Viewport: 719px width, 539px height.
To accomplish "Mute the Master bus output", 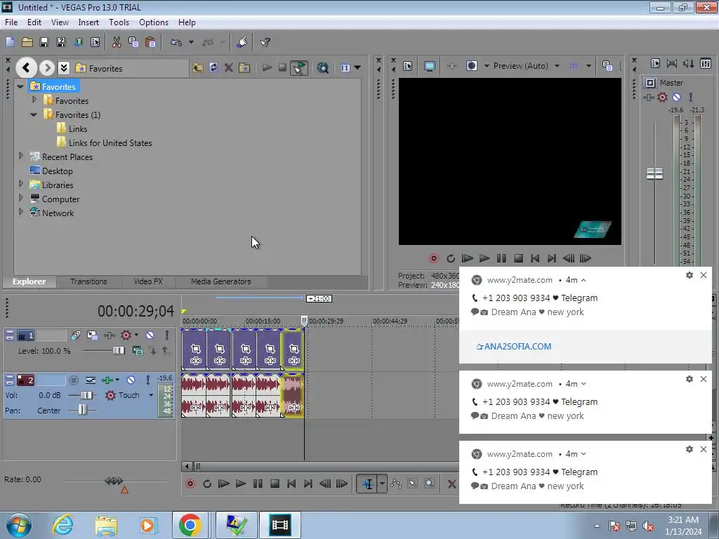I will point(676,97).
